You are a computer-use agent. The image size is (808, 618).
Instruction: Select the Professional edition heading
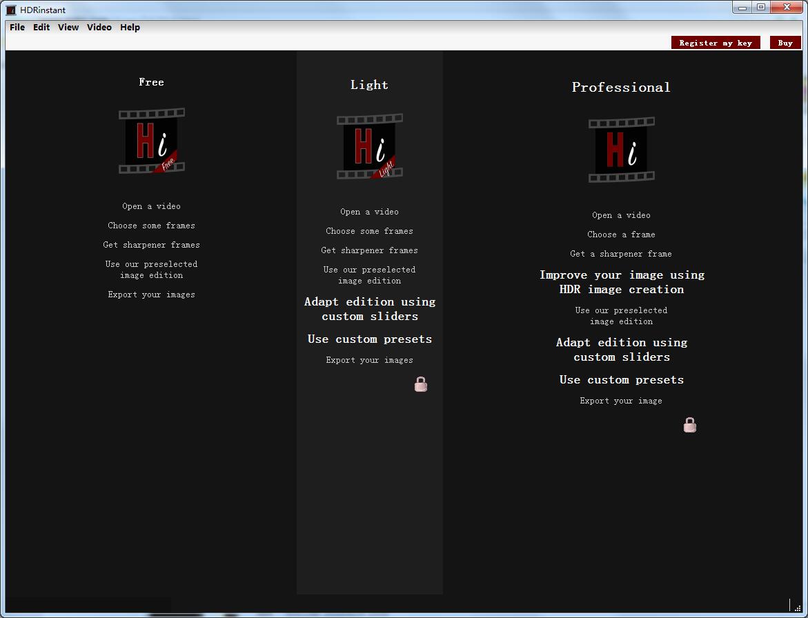coord(621,88)
